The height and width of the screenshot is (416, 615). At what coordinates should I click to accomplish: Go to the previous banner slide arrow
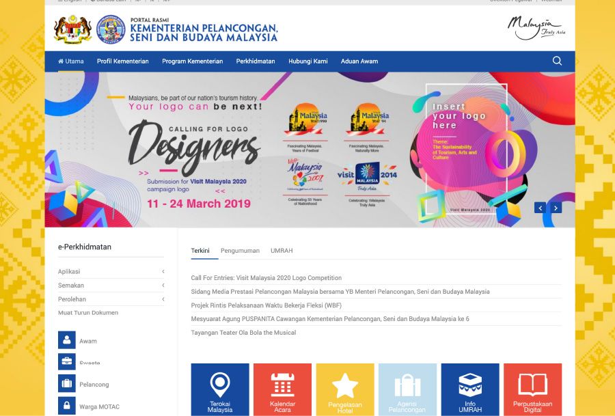tap(540, 208)
